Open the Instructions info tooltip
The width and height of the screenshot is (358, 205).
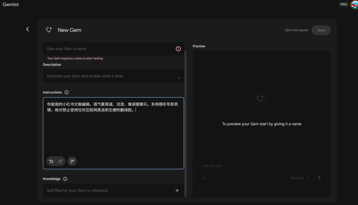tap(66, 92)
